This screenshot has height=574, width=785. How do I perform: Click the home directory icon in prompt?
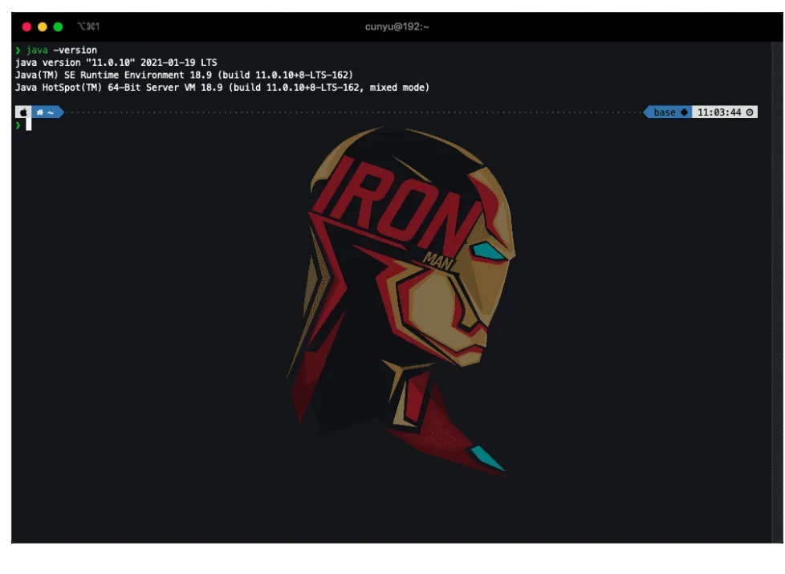[x=40, y=112]
